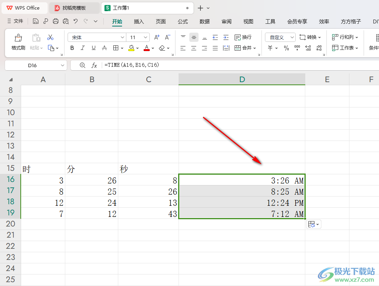Align text to bottom
This screenshot has height=286, width=379.
click(x=205, y=37)
